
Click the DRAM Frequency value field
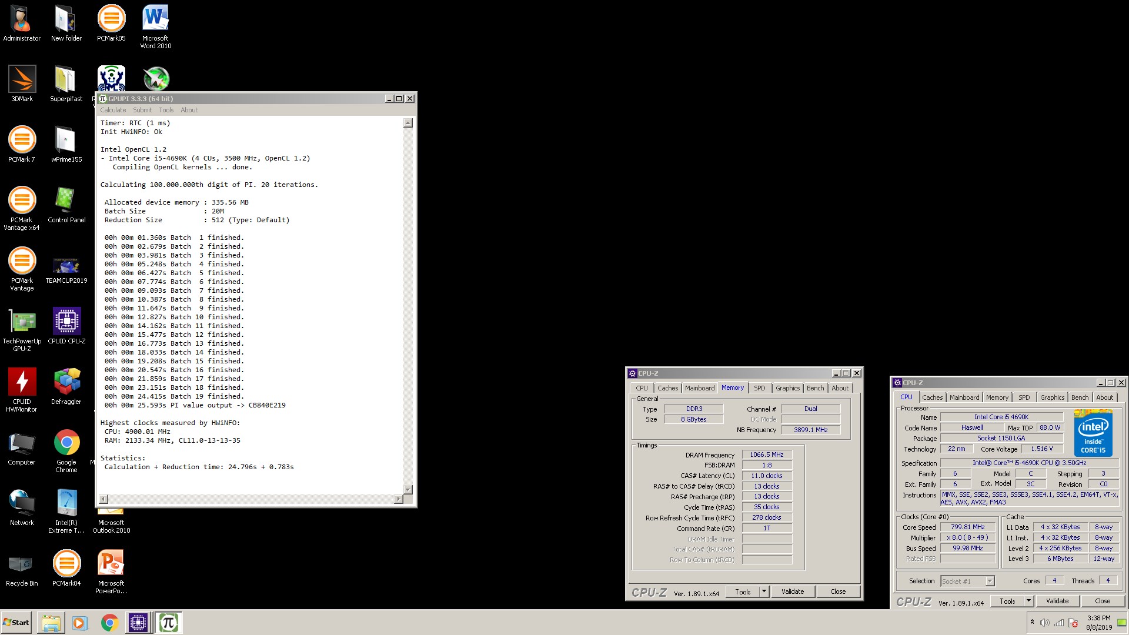(767, 454)
